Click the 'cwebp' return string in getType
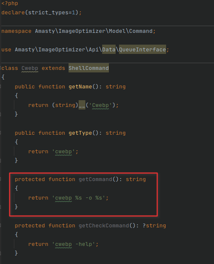This screenshot has height=264, width=214. click(63, 152)
